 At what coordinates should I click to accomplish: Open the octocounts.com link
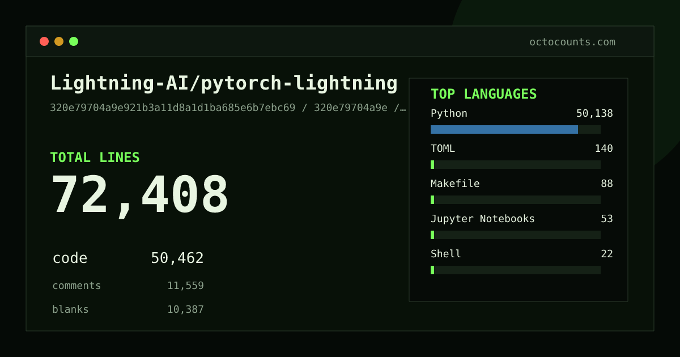click(x=572, y=42)
